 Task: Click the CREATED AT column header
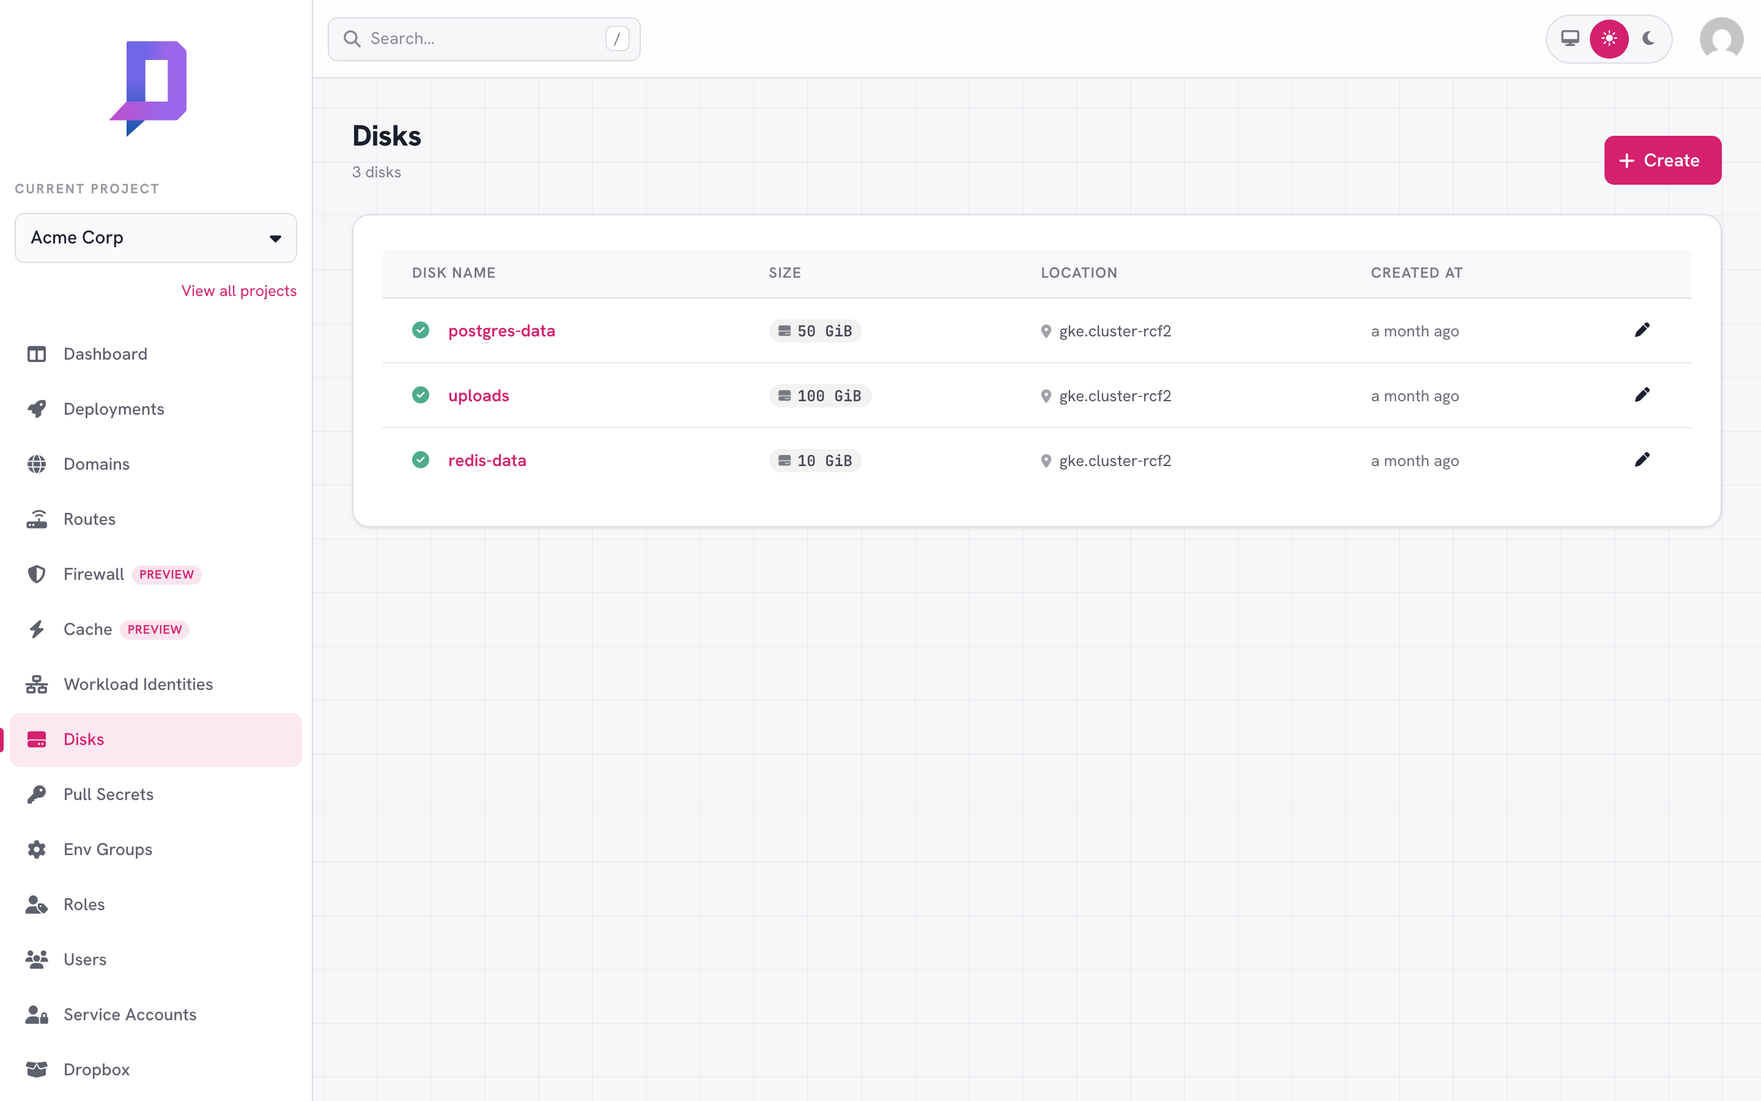click(1416, 273)
